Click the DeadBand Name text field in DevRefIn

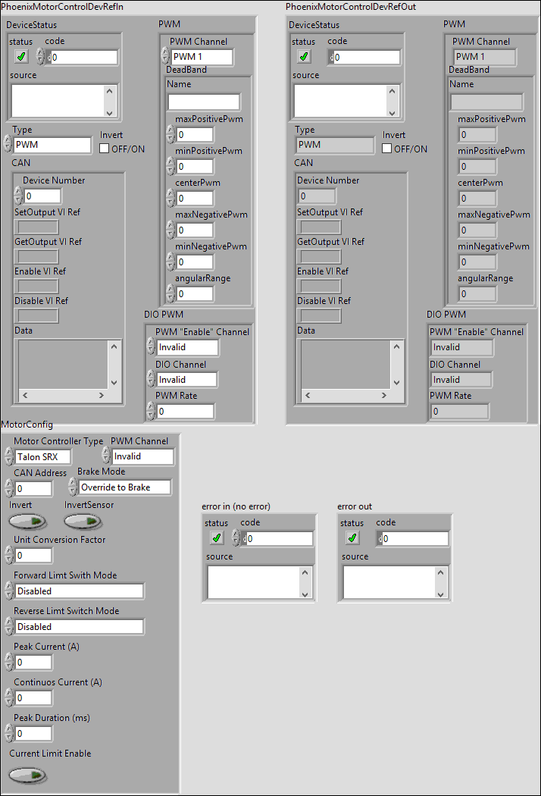[203, 102]
